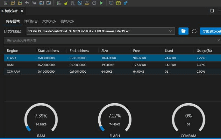221x139 pixels.
Task: Sort by the Usage(%) column header
Action: [204, 51]
